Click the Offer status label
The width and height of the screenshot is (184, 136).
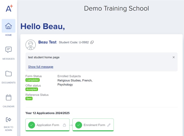point(33,85)
